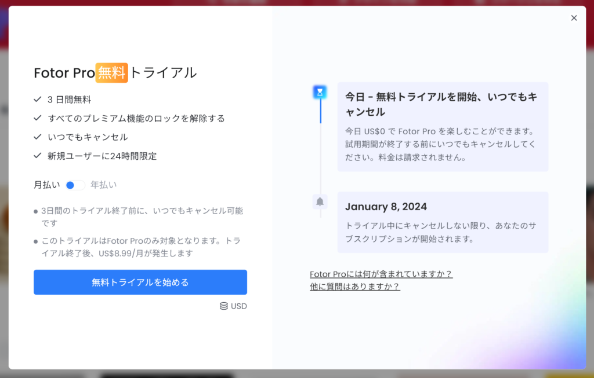Click the トライアル中にキャンセルしない限り description
The width and height of the screenshot is (594, 378).
point(441,232)
